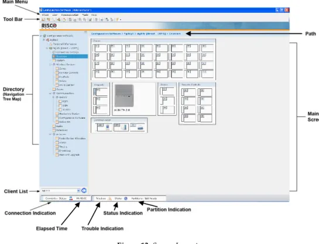Open the Testing tree node
Image resolution: width=319 pixels, height=244 pixels.
click(x=63, y=147)
